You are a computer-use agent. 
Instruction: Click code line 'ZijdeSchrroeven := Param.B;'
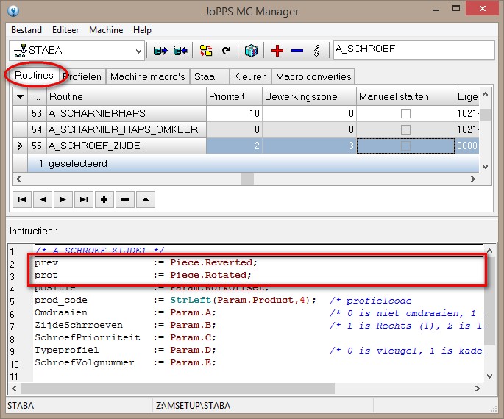point(125,325)
